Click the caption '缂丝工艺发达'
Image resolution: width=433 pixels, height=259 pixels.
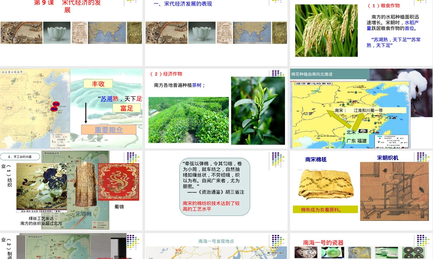click(41, 218)
